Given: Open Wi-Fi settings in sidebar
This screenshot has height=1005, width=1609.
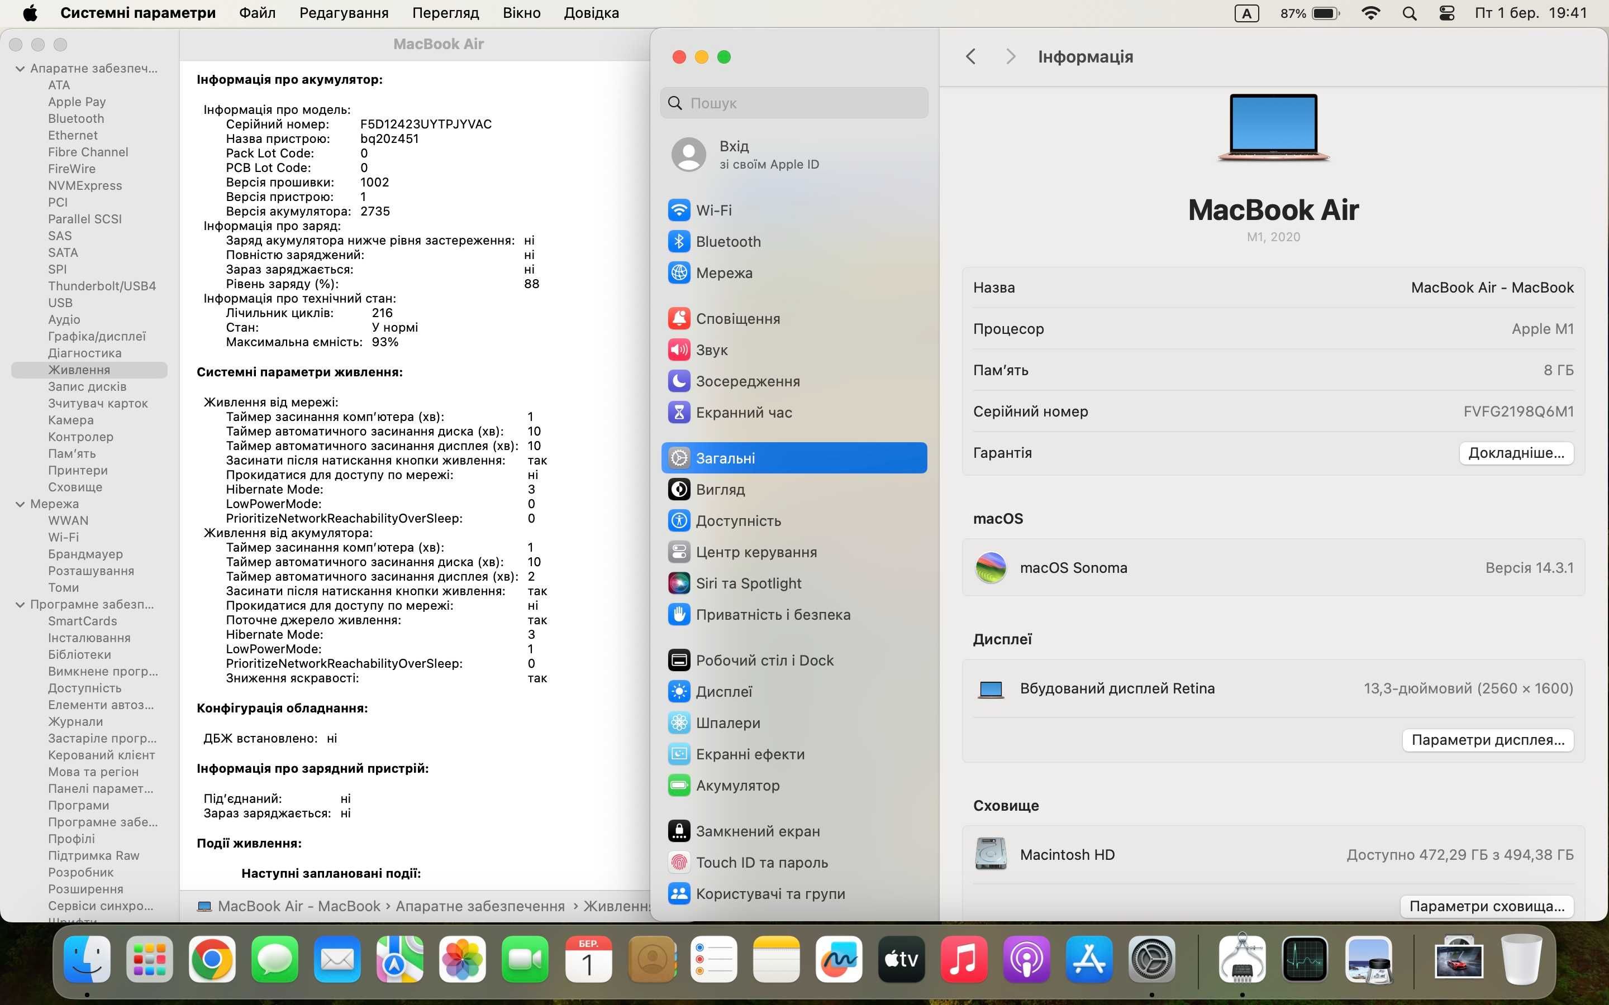Looking at the screenshot, I should coord(794,210).
